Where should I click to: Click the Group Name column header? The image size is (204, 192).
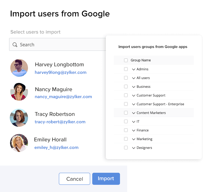pos(141,60)
